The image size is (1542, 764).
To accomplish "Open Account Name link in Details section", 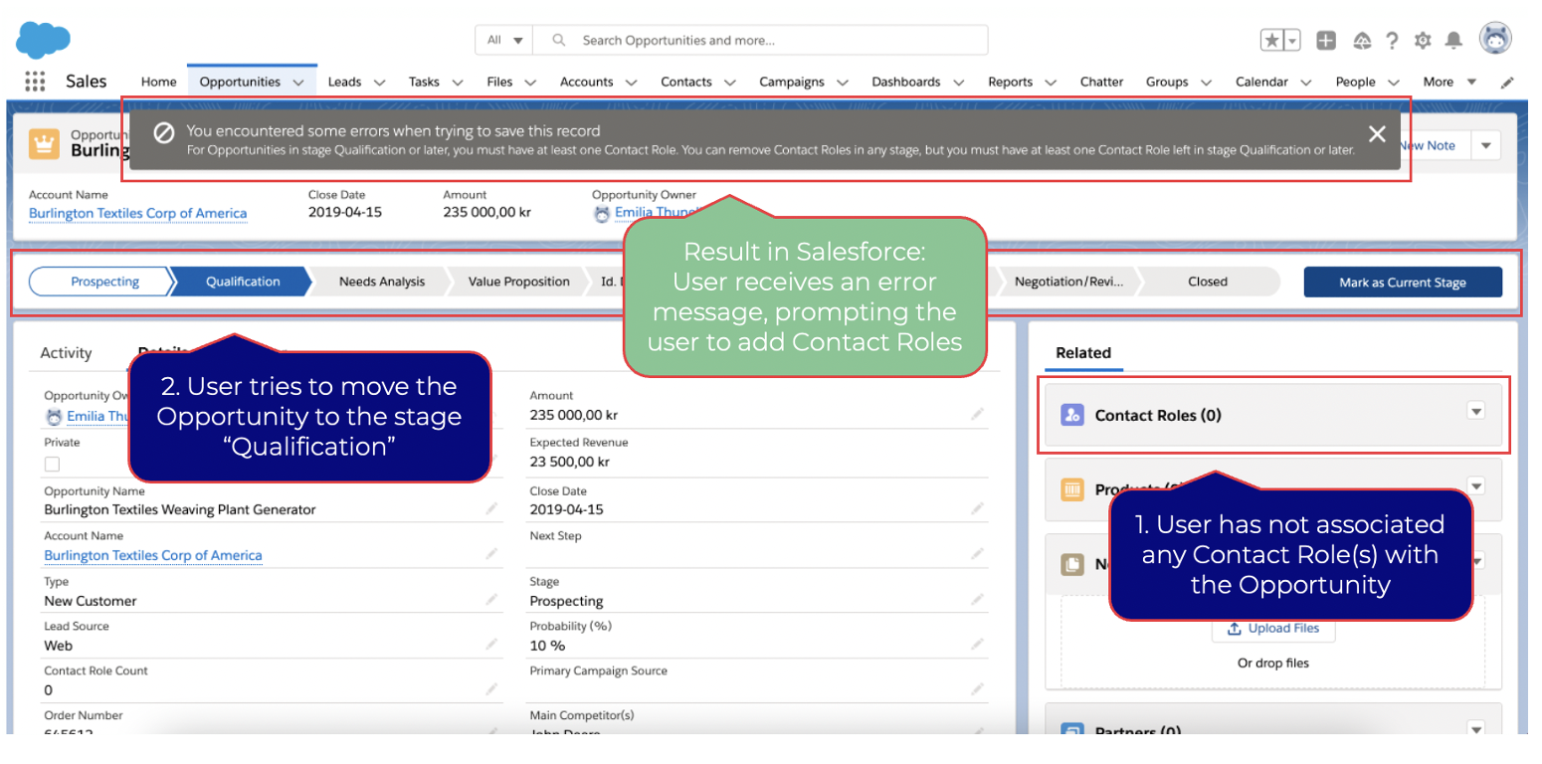I will coord(153,555).
